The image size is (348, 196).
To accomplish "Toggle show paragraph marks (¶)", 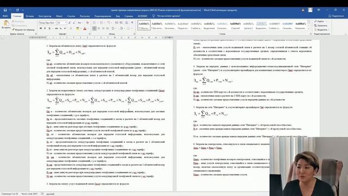I will 133,23.
